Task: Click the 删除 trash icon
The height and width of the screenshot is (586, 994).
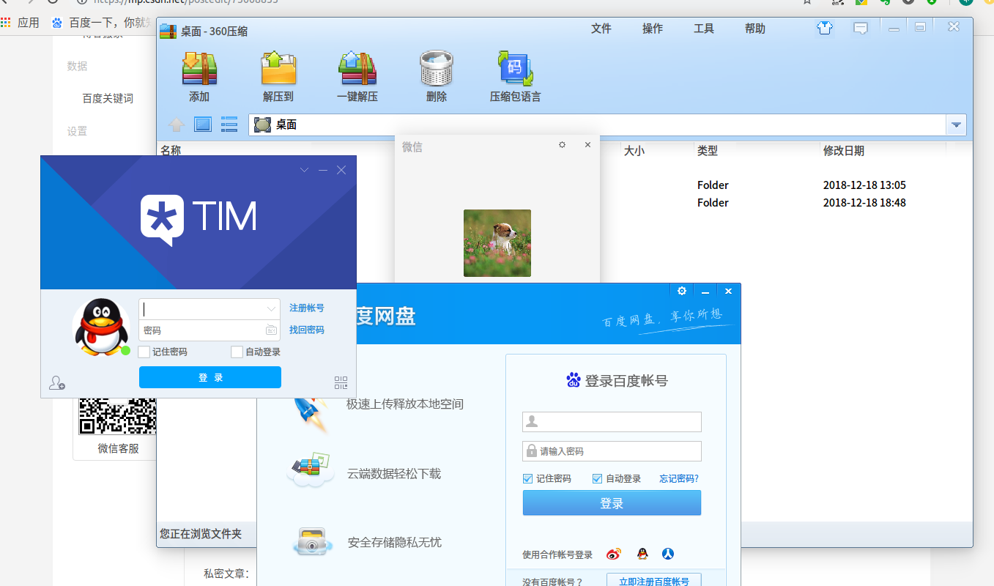Action: [437, 69]
